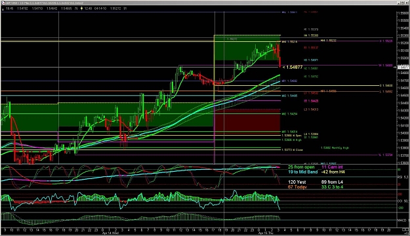Click the 'Apr 15 Thu' date label on time axis

pyautogui.click(x=266, y=233)
